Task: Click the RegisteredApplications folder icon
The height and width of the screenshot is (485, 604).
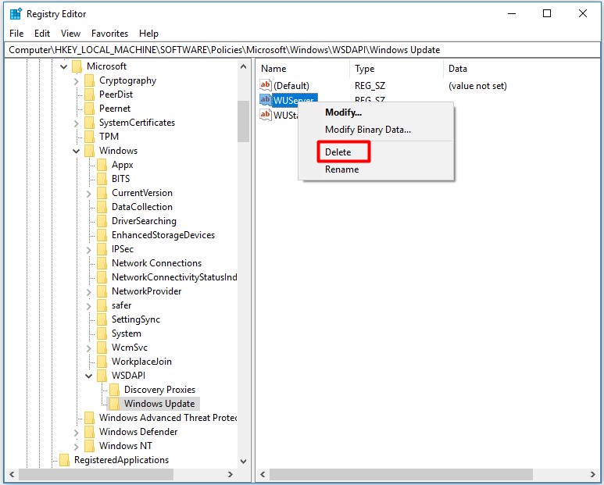Action: point(64,459)
